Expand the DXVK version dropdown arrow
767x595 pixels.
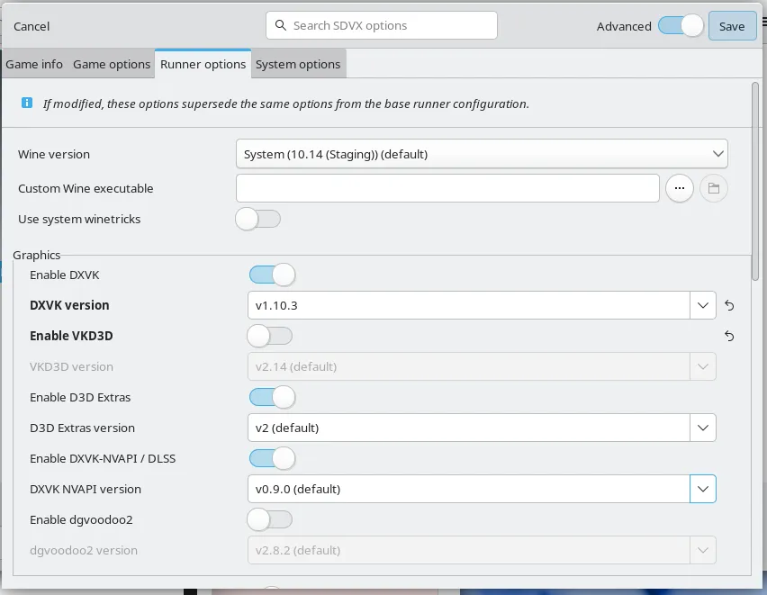coord(702,306)
